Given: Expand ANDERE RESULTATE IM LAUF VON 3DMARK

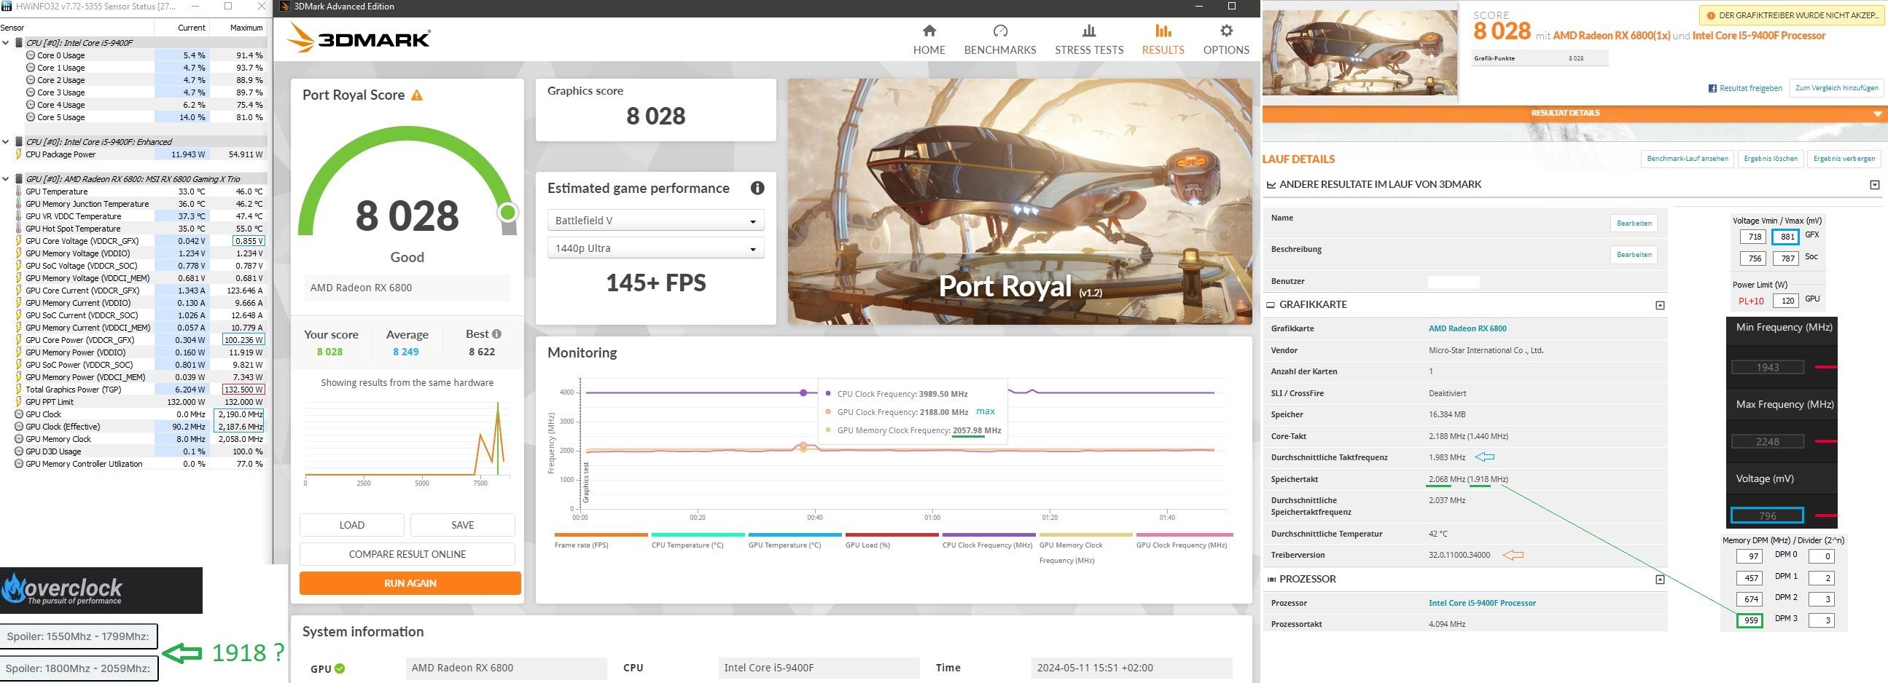Looking at the screenshot, I should pos(1875,185).
